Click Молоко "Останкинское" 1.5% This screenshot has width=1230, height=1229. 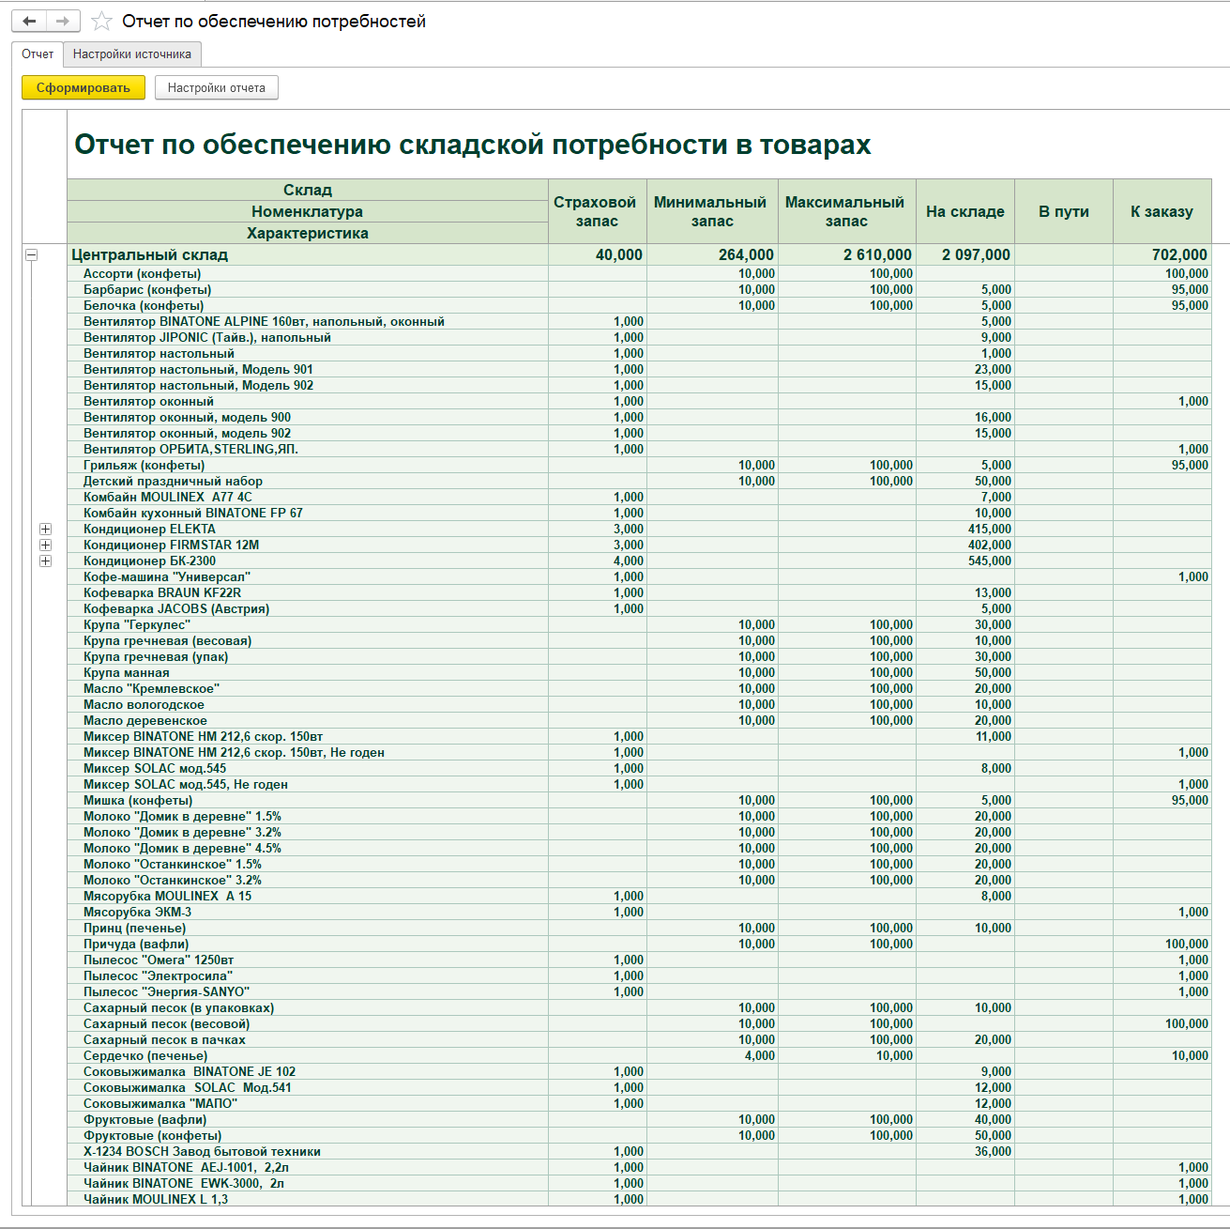[x=173, y=865]
